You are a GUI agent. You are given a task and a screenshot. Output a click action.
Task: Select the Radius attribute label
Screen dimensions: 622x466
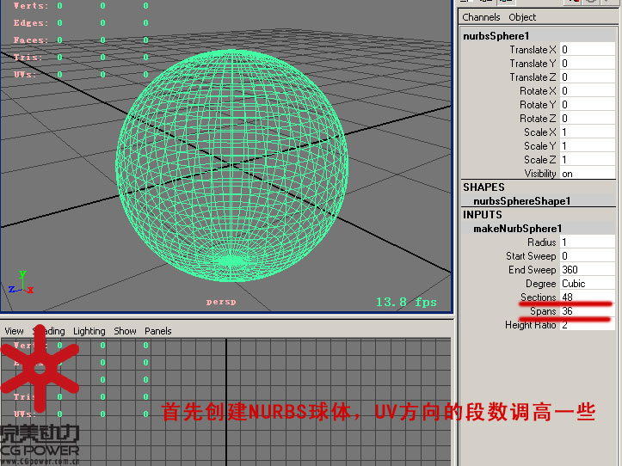[x=541, y=242]
